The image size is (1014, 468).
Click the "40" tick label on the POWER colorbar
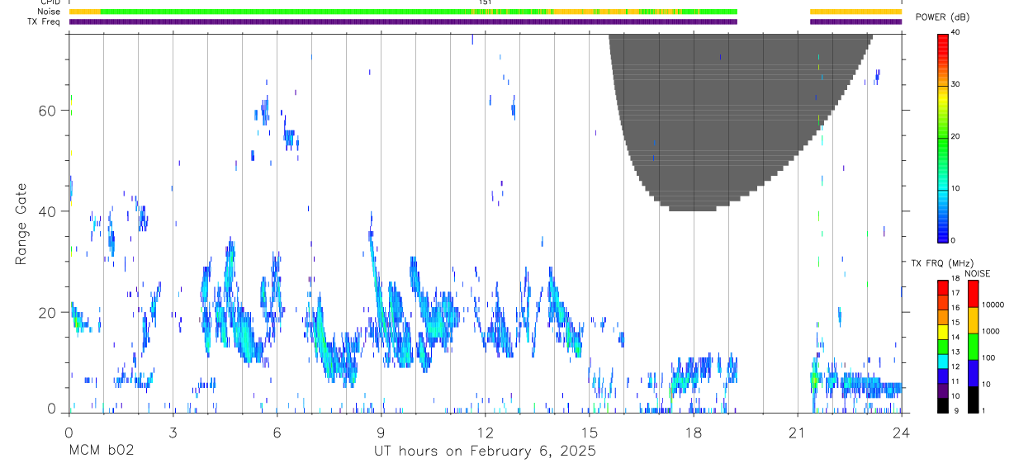click(956, 32)
